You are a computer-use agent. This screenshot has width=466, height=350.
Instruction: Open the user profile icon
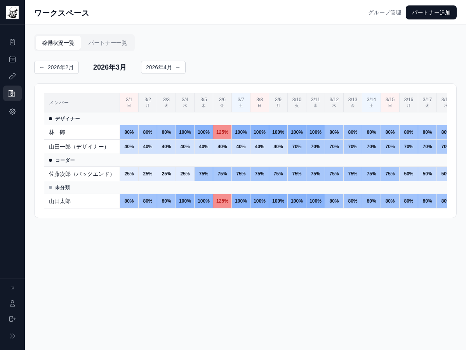12,303
